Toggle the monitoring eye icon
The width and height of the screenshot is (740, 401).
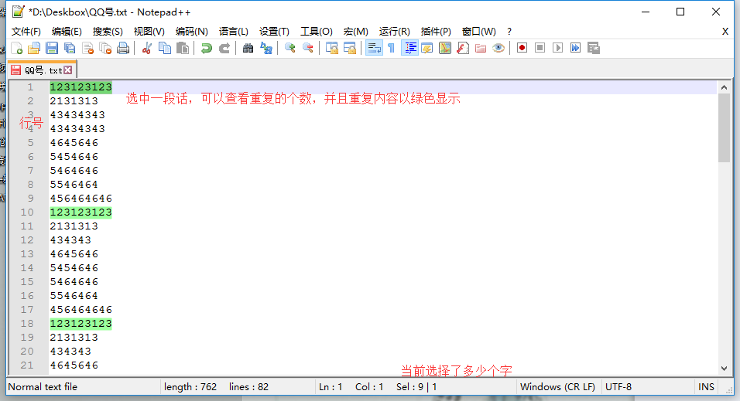click(498, 48)
